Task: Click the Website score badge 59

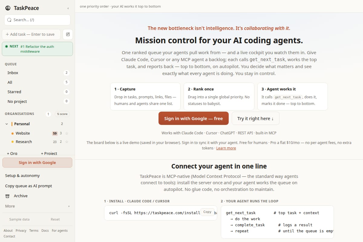Action: click(55, 133)
